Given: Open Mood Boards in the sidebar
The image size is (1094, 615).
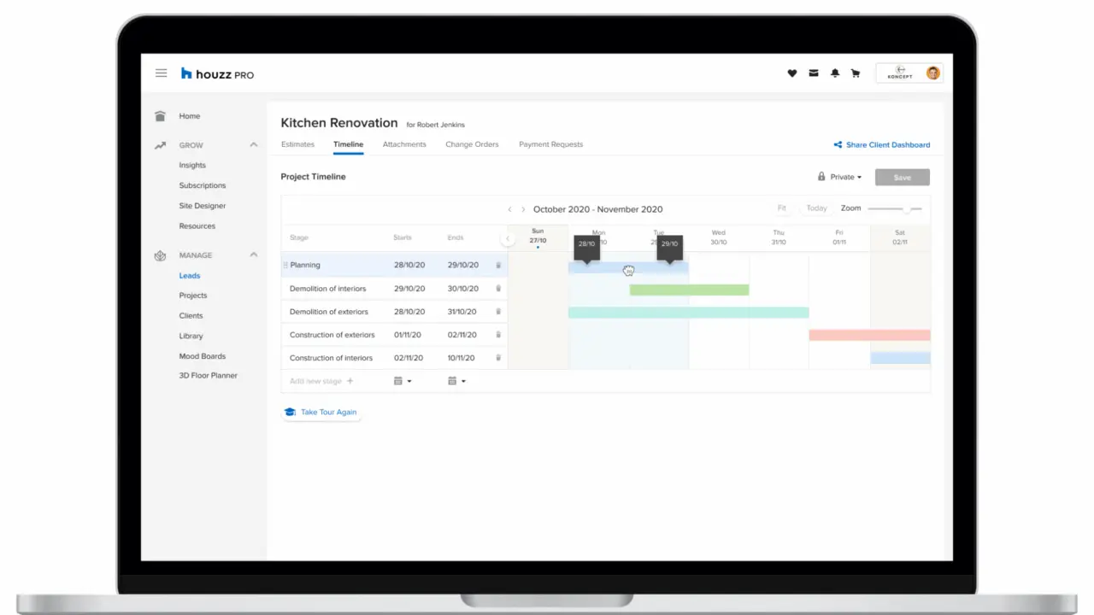Looking at the screenshot, I should coord(203,356).
